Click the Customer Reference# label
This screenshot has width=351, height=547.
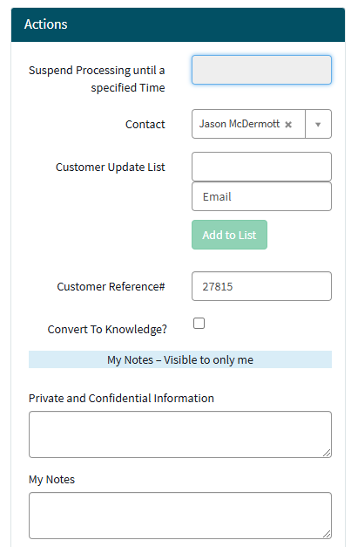click(111, 286)
